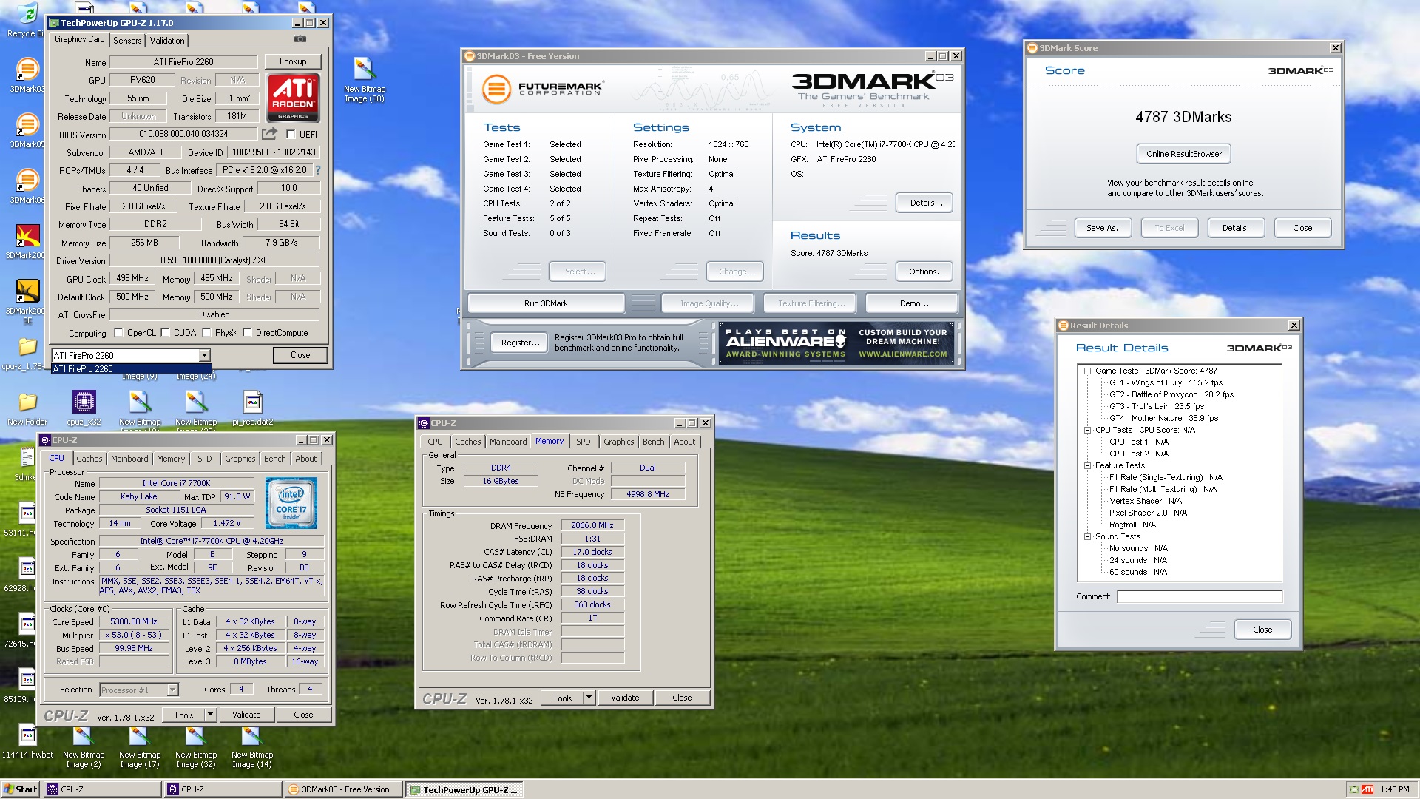The height and width of the screenshot is (799, 1420).
Task: Click the BIOS version share/export icon
Action: (269, 134)
